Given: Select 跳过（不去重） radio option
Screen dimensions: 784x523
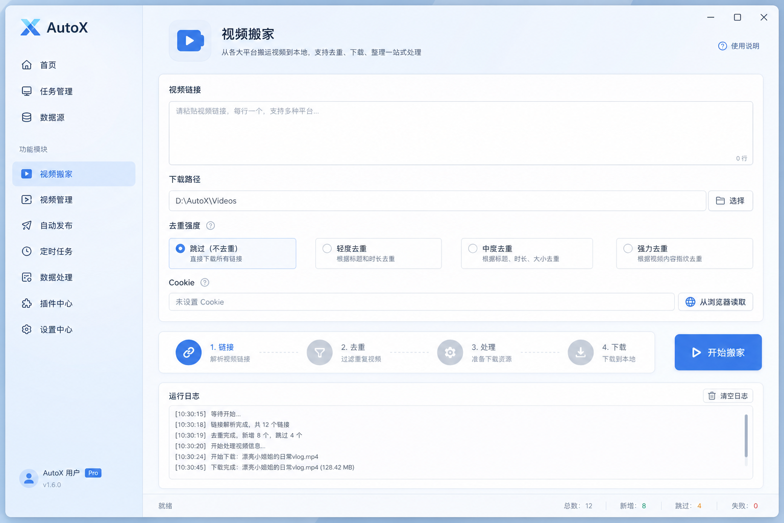Looking at the screenshot, I should click(232, 253).
